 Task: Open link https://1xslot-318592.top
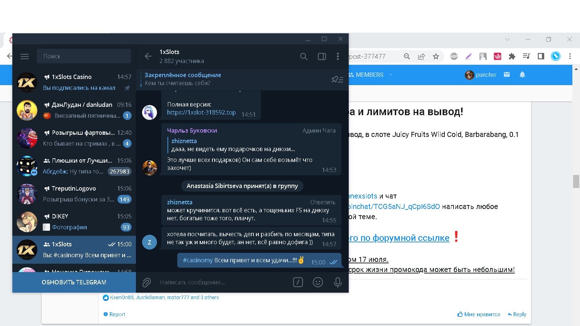[x=201, y=112]
